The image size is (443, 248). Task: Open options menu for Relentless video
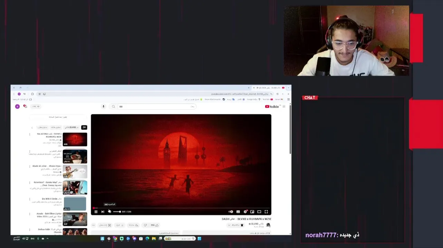(30, 183)
